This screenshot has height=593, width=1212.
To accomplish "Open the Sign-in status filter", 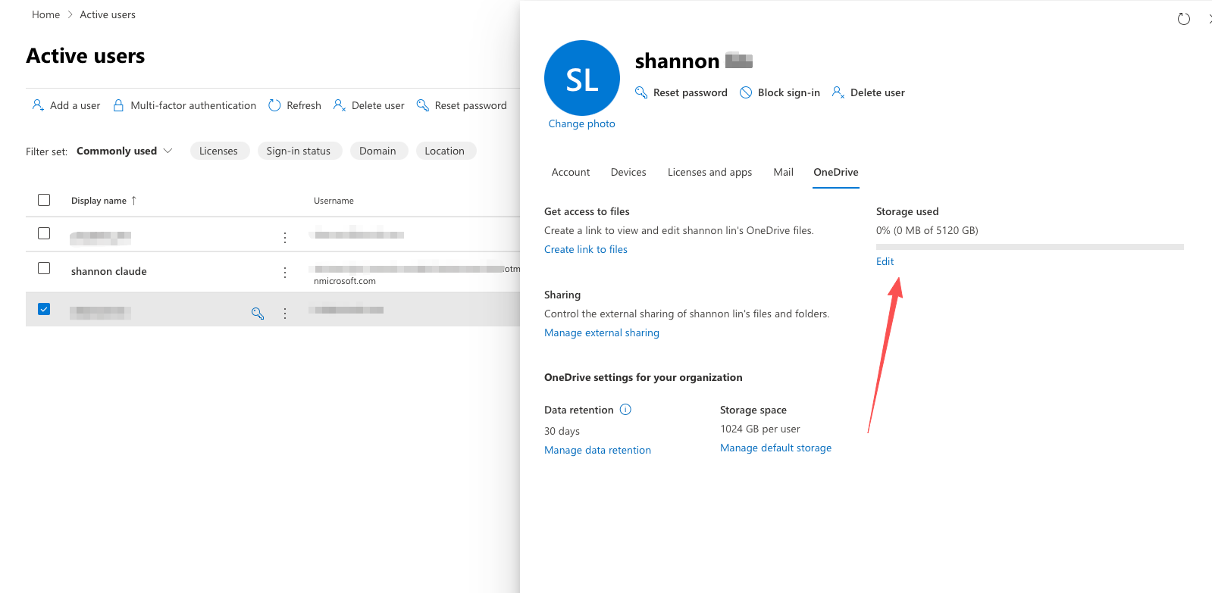I will click(299, 151).
